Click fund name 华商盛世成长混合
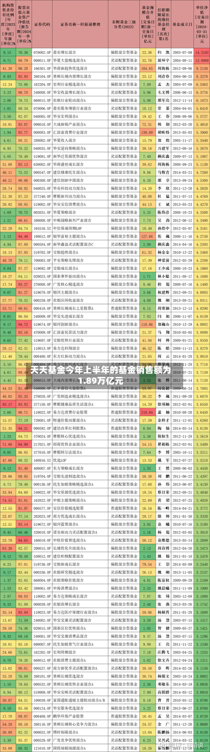 [68, 165]
